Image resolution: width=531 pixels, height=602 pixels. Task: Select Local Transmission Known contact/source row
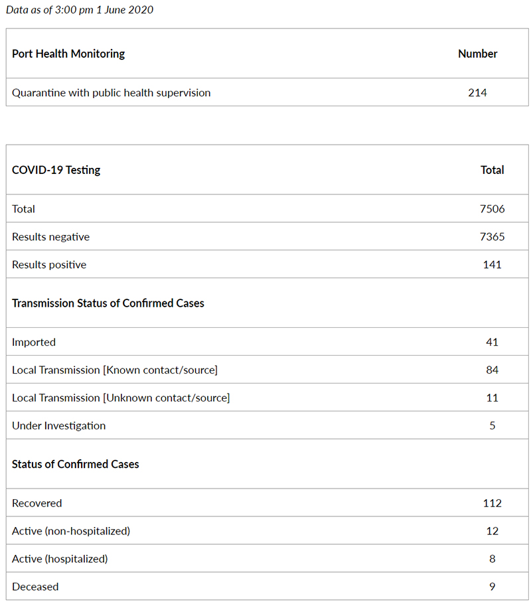click(267, 369)
